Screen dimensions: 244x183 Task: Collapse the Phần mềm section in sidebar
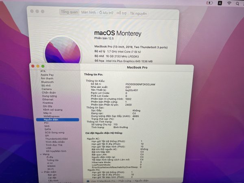42,172
